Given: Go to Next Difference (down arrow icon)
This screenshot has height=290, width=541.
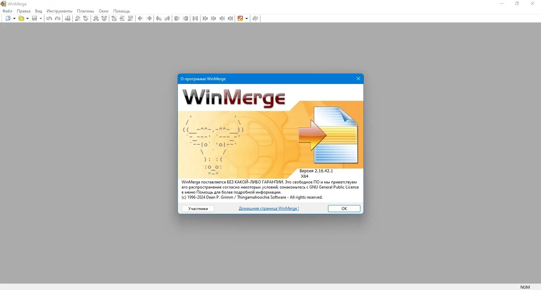Looking at the screenshot, I should [x=77, y=19].
